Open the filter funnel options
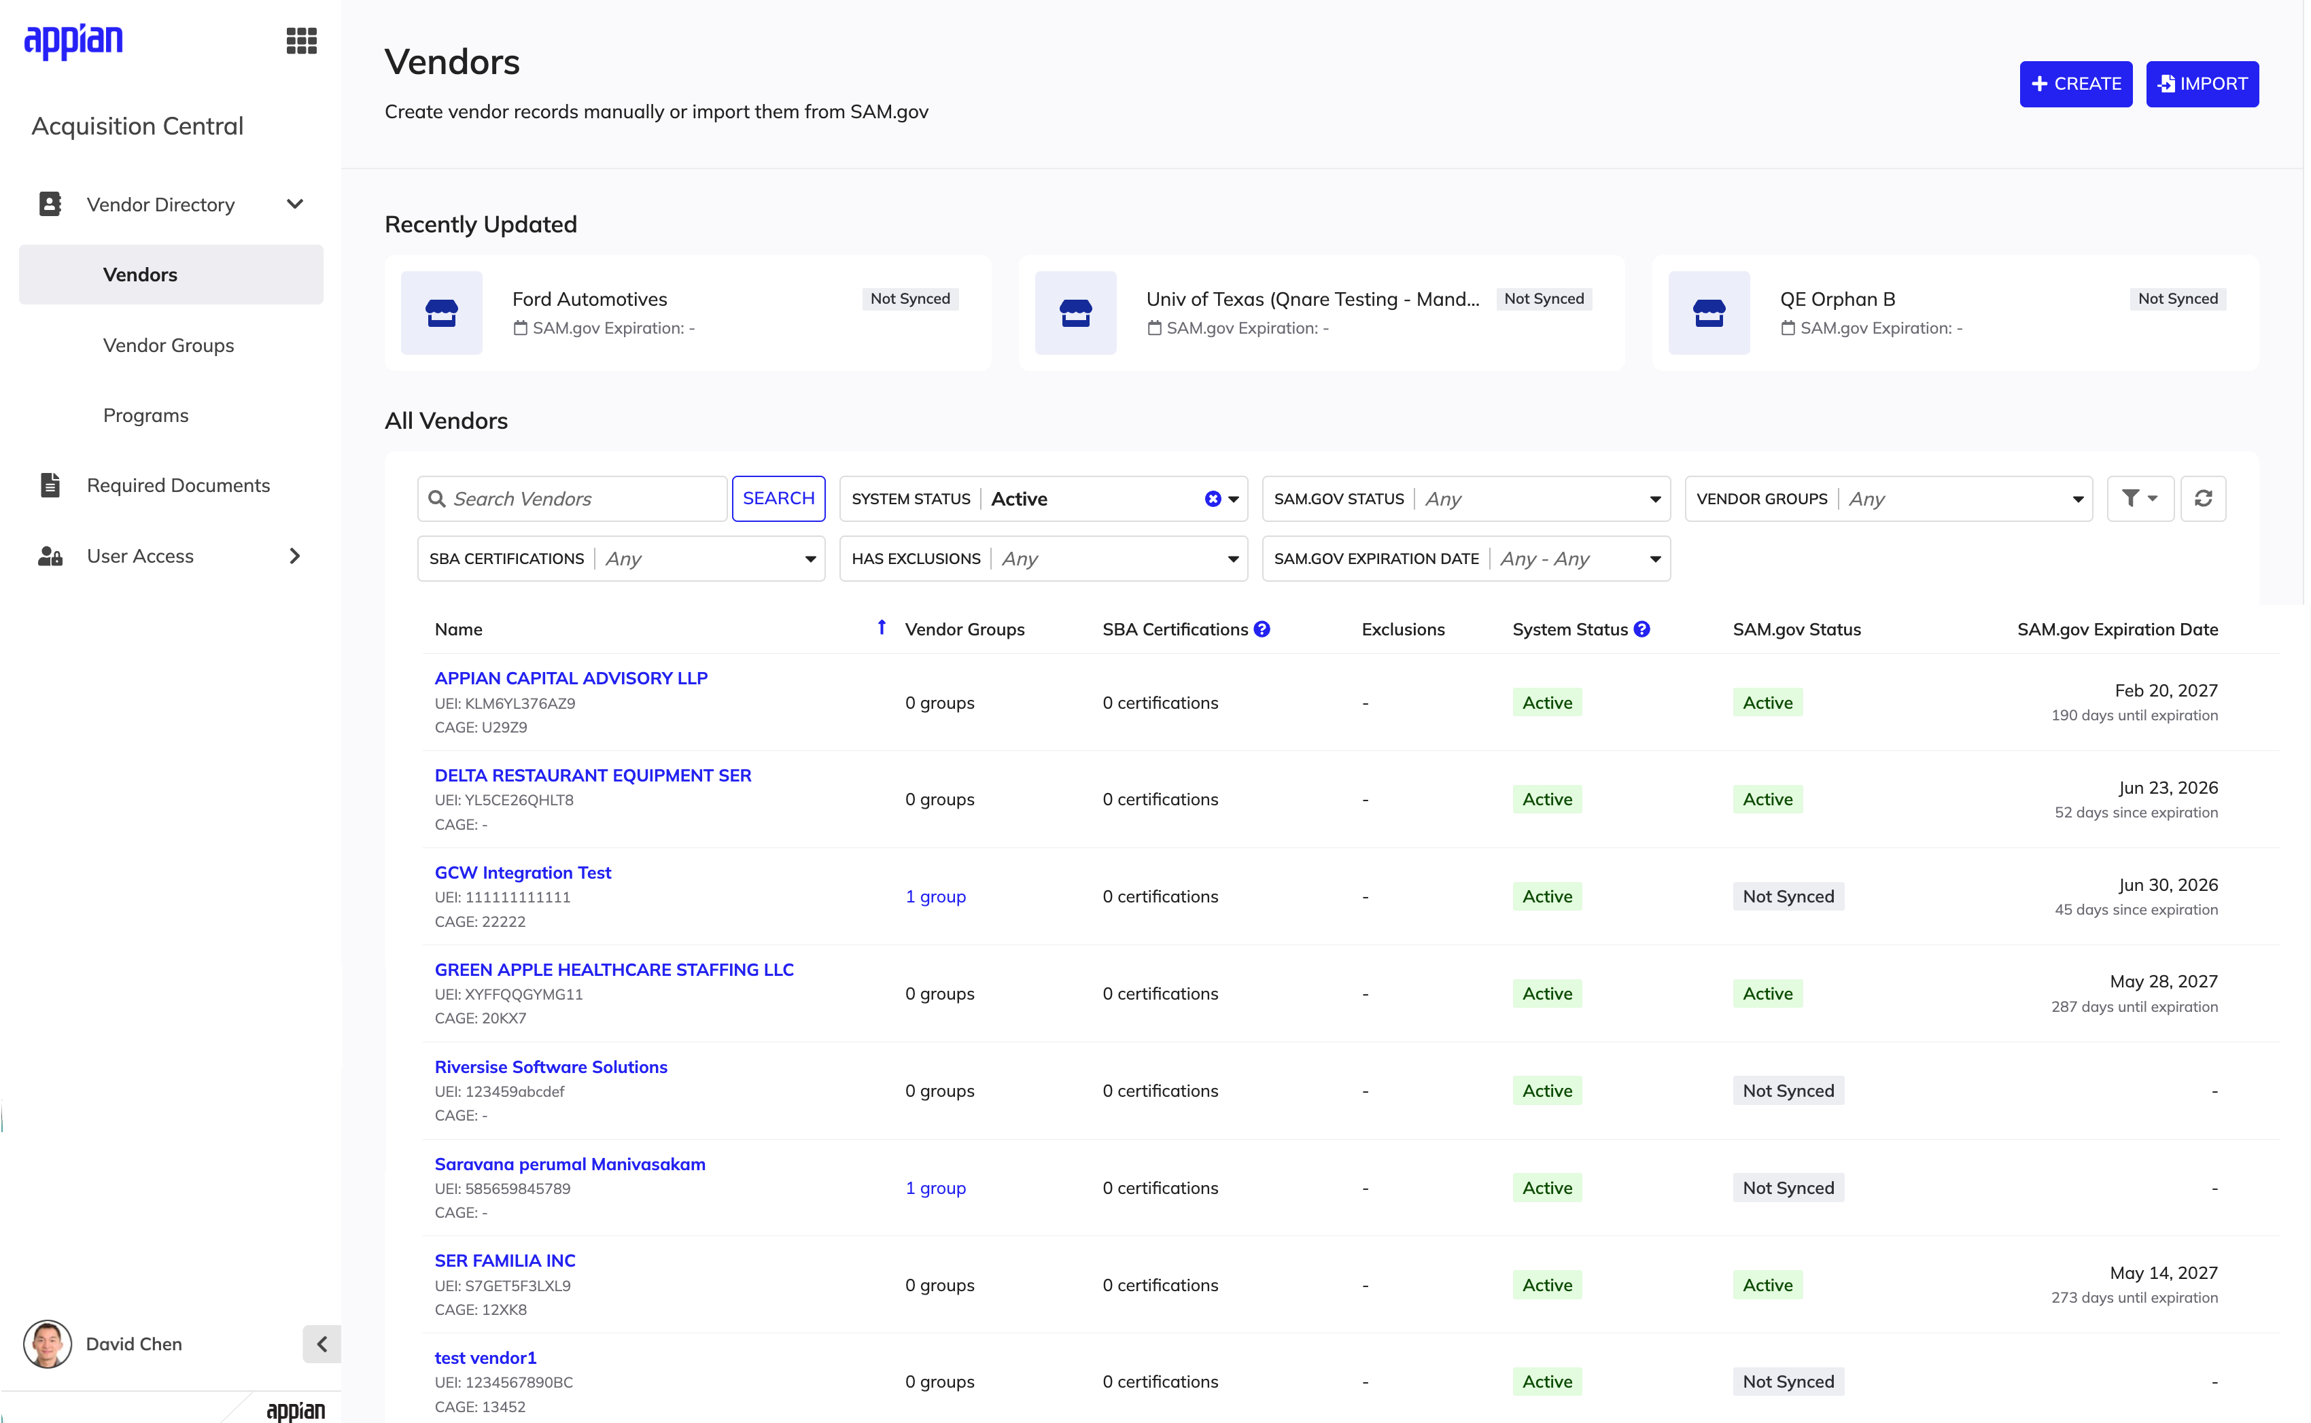 (2140, 499)
